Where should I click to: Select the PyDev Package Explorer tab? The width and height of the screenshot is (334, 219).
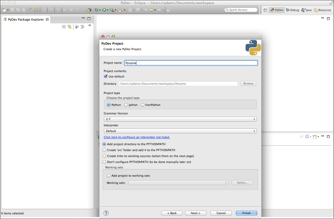pyautogui.click(x=26, y=19)
